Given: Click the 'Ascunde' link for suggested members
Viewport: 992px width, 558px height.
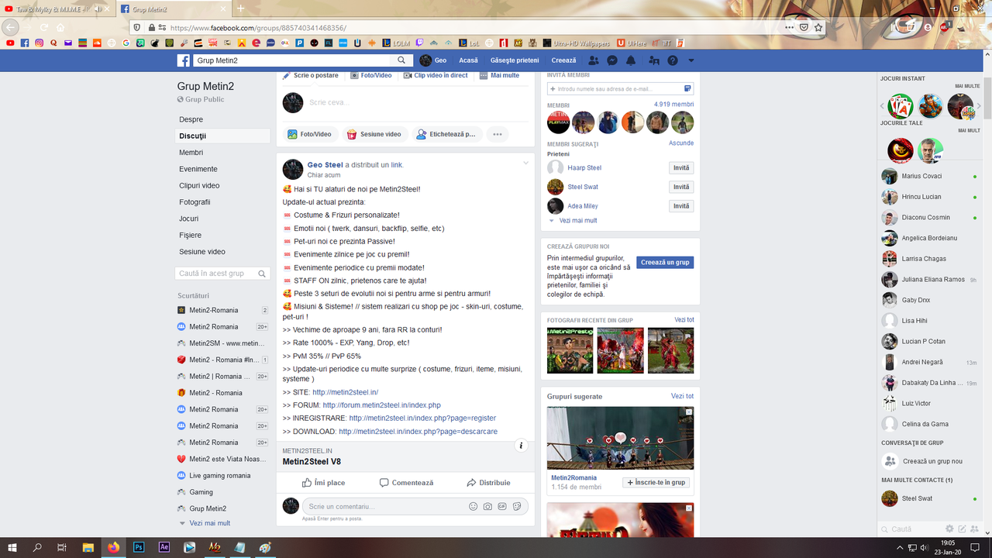Looking at the screenshot, I should point(681,143).
